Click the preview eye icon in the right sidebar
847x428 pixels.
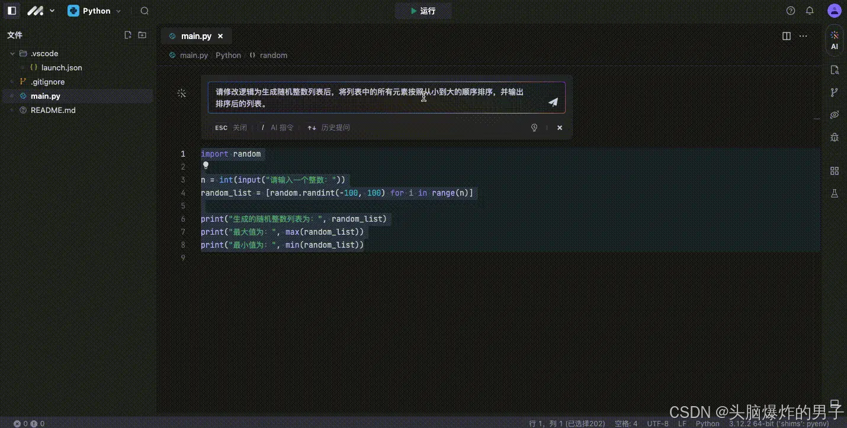[835, 115]
